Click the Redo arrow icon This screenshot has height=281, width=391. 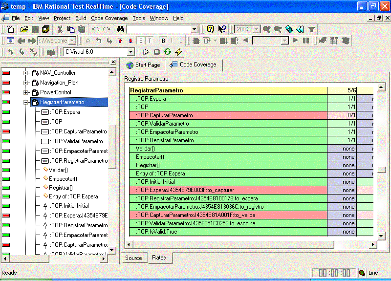point(107,29)
